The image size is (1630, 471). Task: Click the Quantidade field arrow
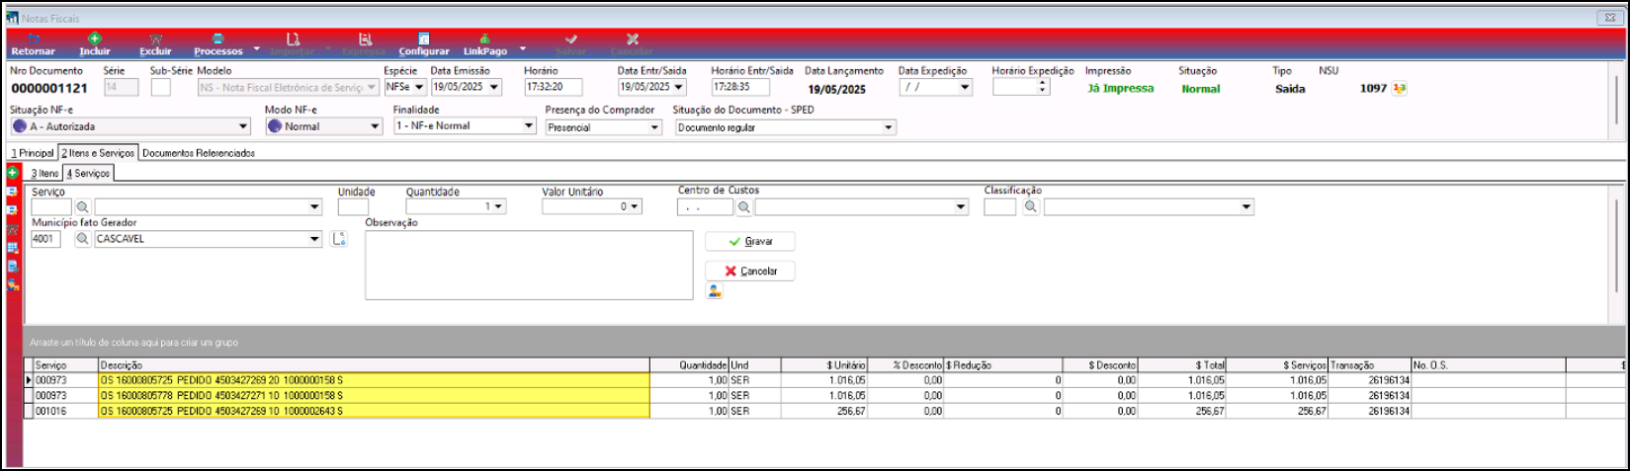coord(498,206)
